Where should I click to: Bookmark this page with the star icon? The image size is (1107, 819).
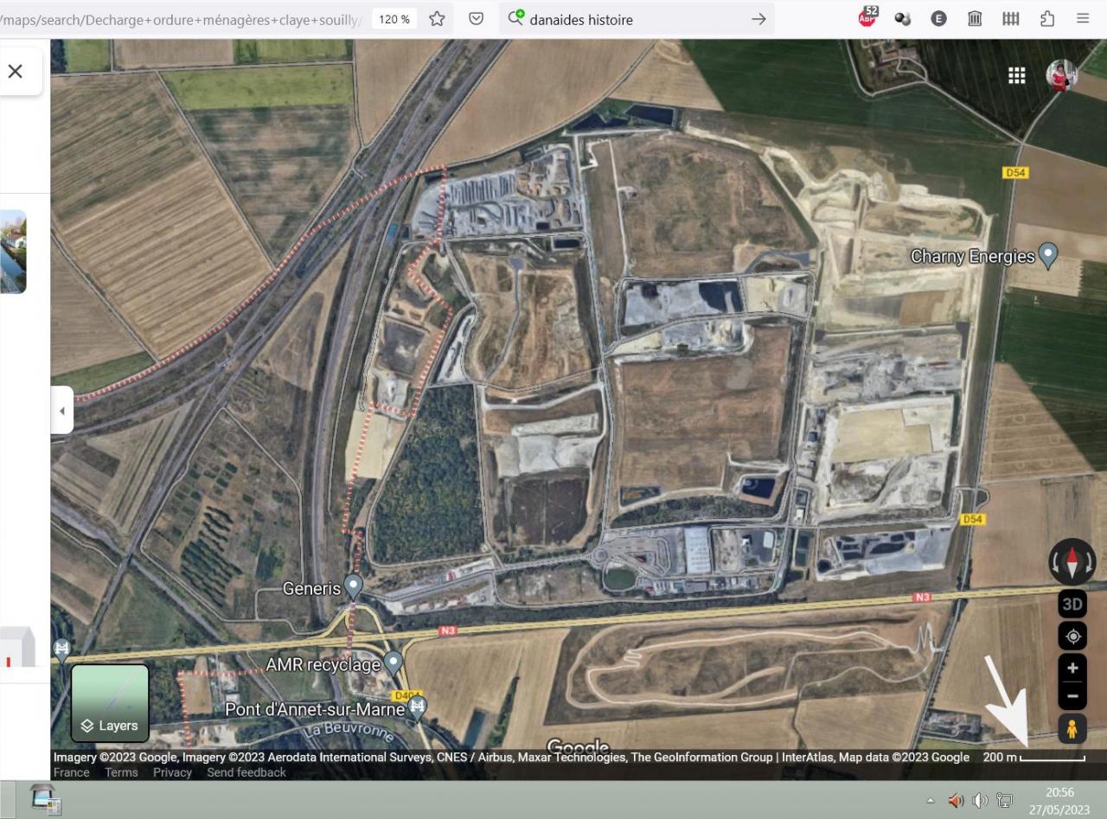438,19
